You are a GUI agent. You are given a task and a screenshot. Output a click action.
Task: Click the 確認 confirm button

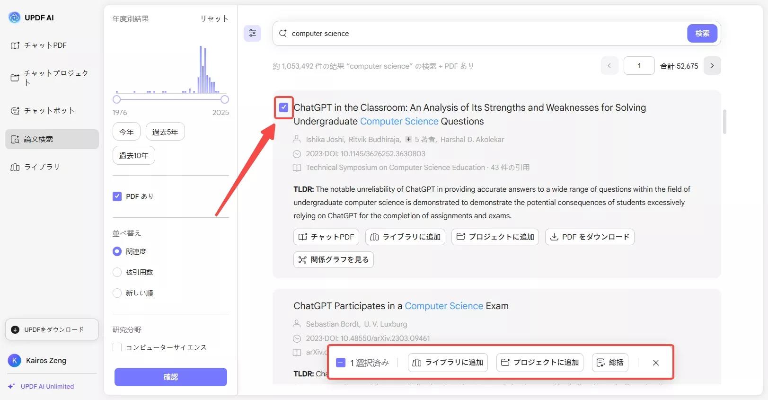[171, 377]
